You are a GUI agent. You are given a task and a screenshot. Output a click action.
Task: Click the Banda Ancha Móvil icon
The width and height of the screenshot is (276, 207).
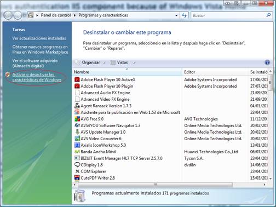click(77, 152)
